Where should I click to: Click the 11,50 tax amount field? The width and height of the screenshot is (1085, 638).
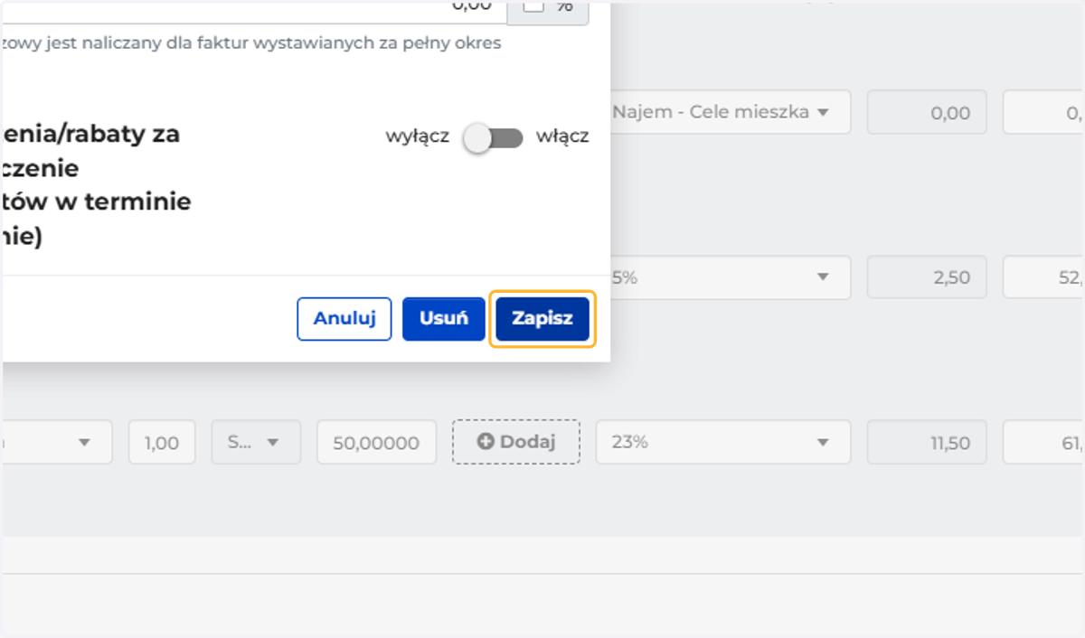927,443
